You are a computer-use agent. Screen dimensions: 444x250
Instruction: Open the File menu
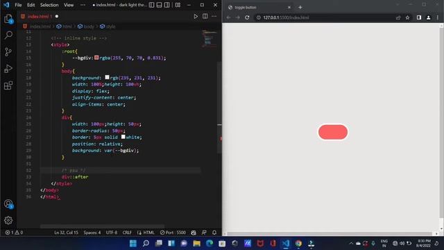(x=18, y=5)
